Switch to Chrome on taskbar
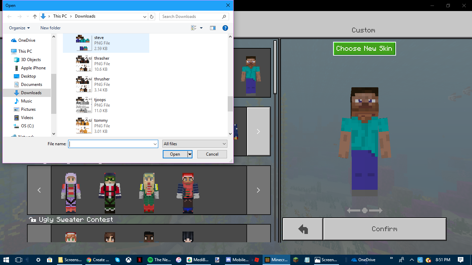Viewport: 472px width, 265px height. [x=98, y=260]
